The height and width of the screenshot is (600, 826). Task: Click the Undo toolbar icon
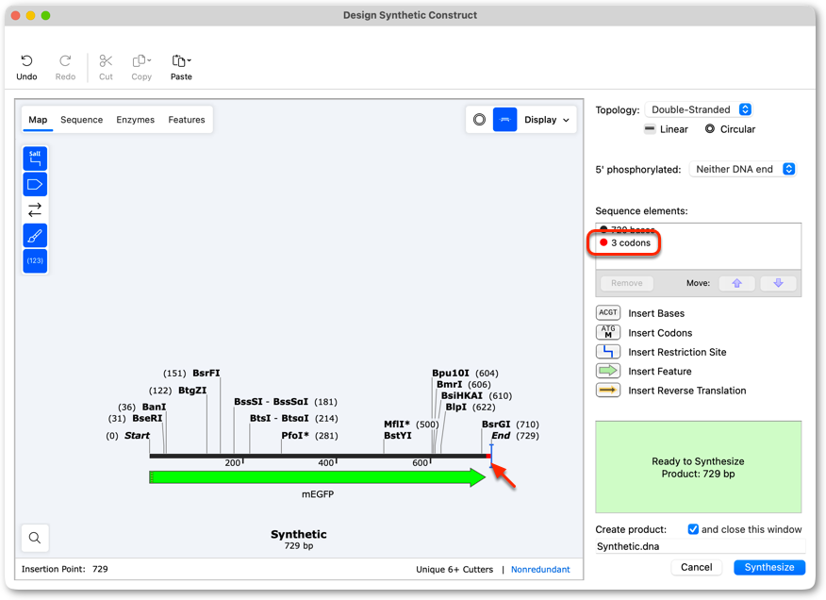(26, 61)
